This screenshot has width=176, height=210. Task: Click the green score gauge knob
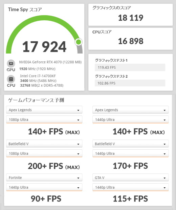click(x=79, y=42)
